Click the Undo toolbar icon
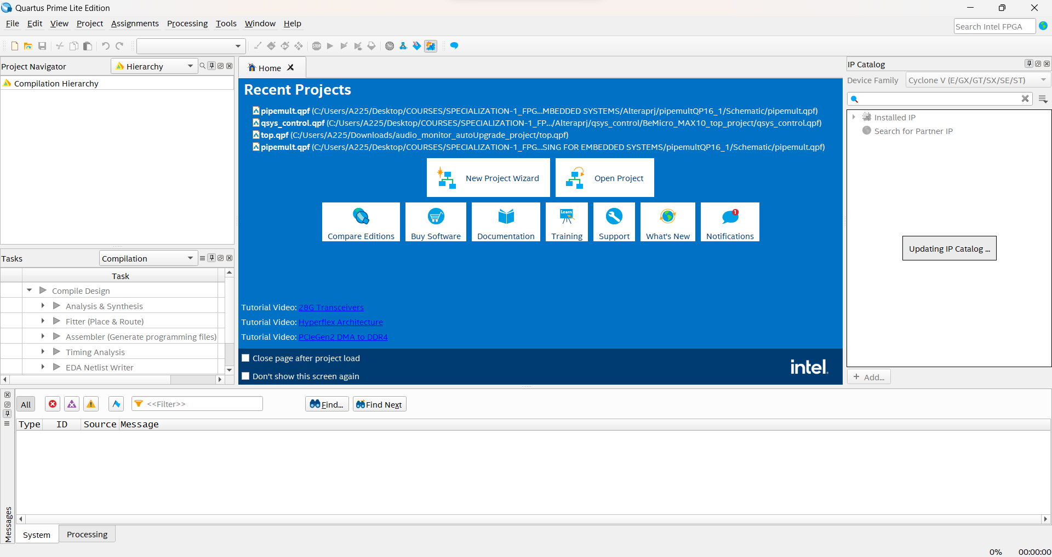This screenshot has height=557, width=1052. pyautogui.click(x=105, y=46)
